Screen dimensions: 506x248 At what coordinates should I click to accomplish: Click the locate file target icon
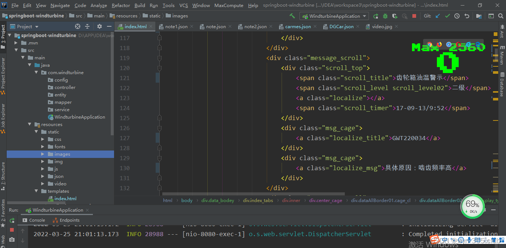tap(78, 26)
